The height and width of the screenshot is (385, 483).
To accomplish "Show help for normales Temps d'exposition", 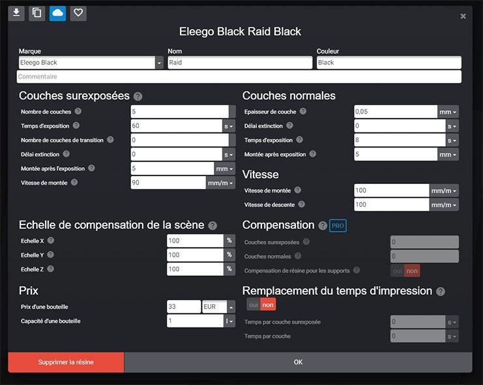I will point(299,140).
